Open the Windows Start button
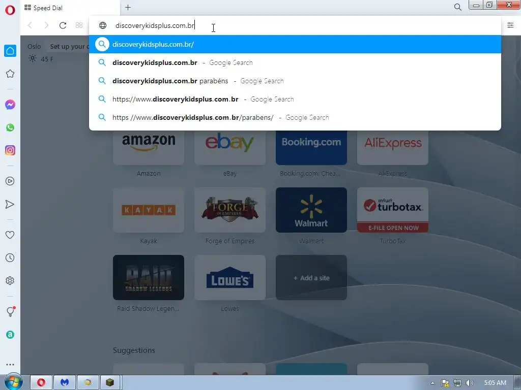This screenshot has height=390, width=521. [x=13, y=382]
